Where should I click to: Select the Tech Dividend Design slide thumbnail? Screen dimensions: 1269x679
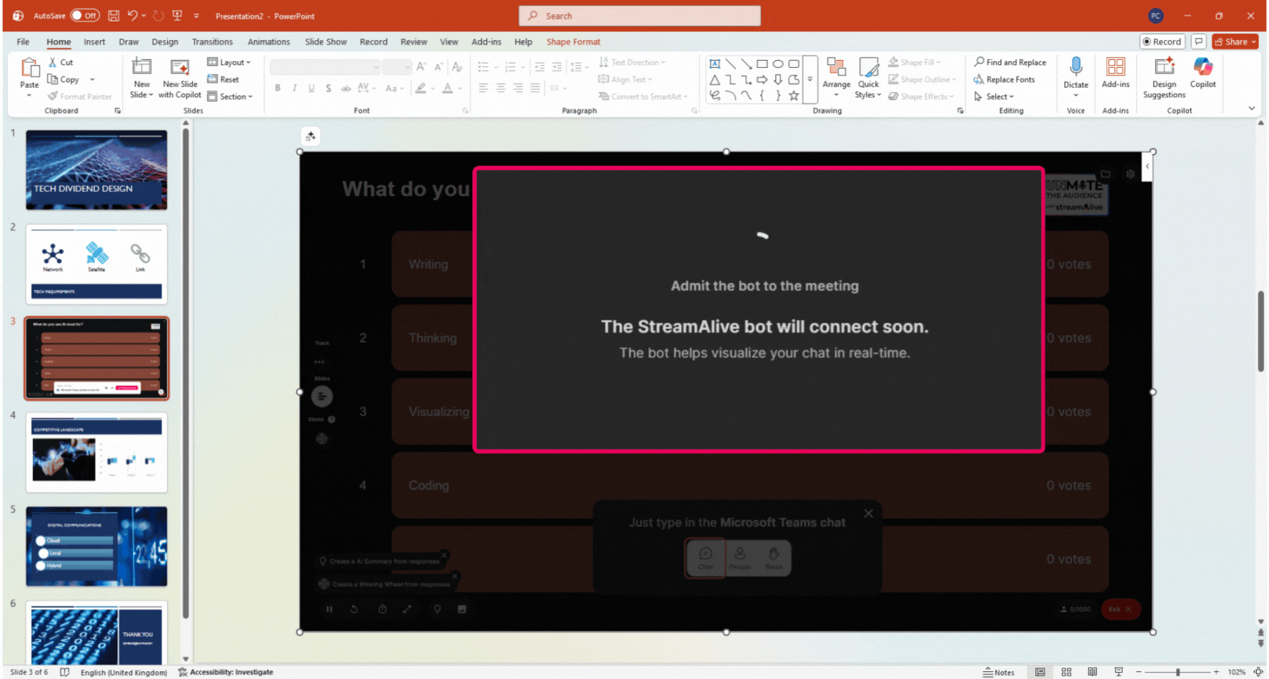pyautogui.click(x=96, y=170)
